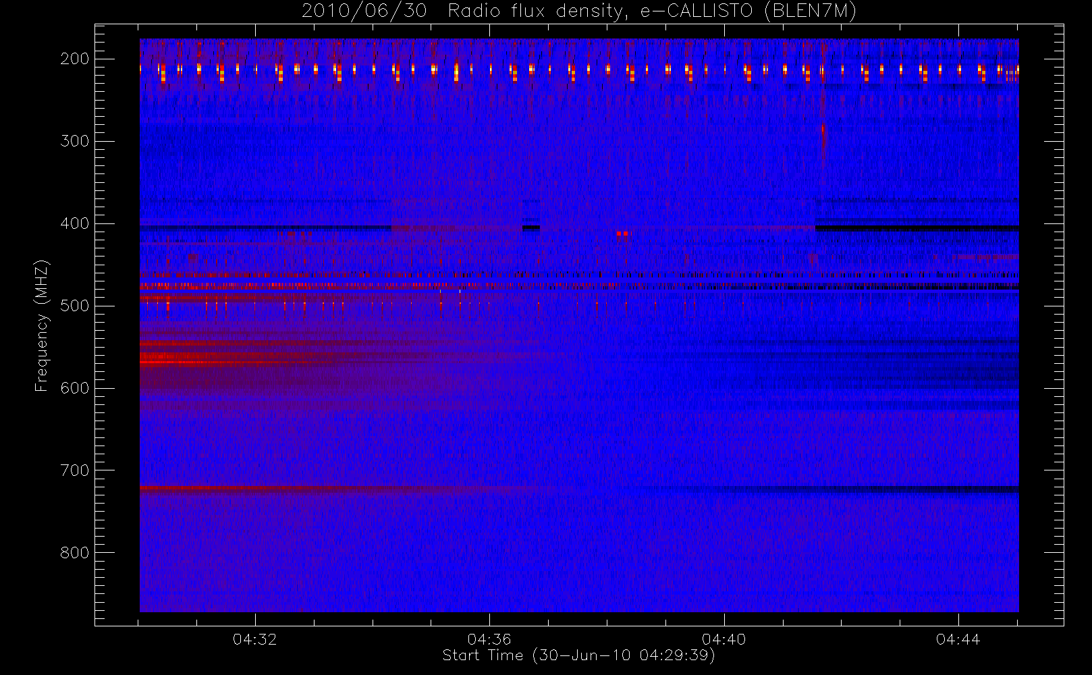
Task: Click the "04:44" time tick label
Action: tap(958, 639)
